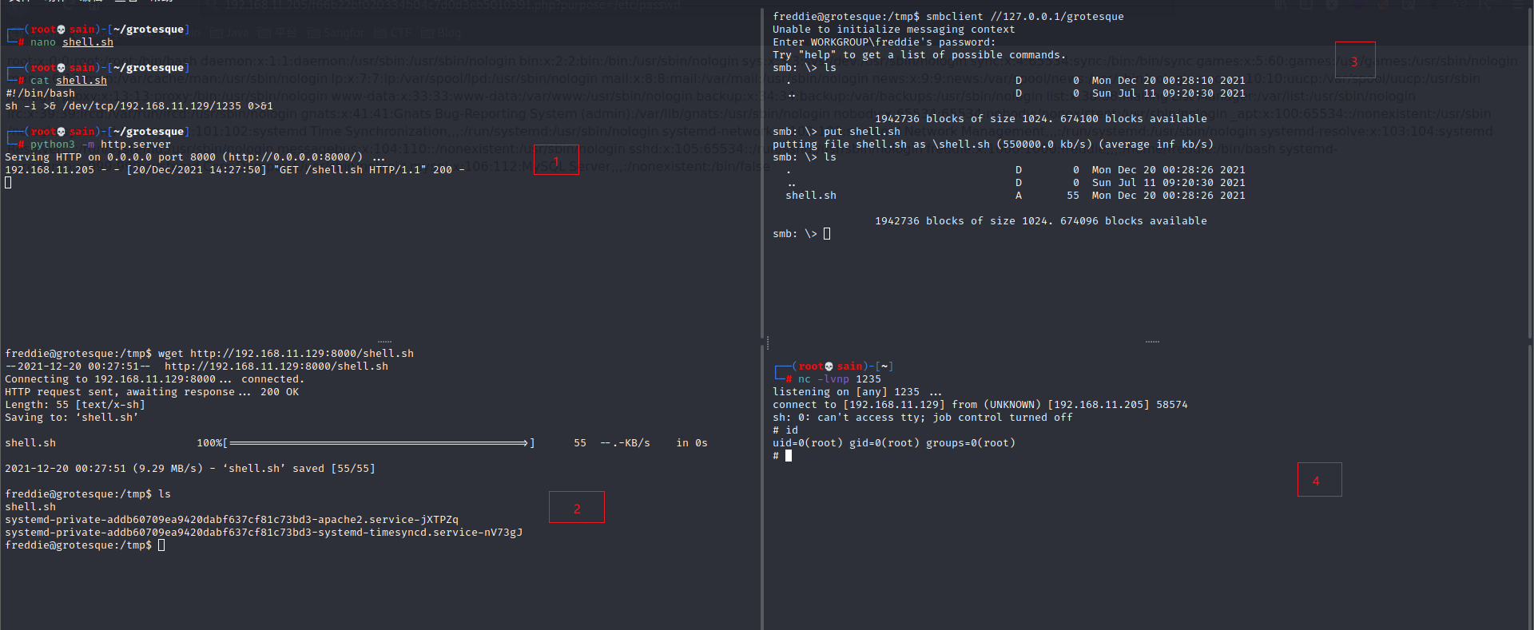The width and height of the screenshot is (1534, 630).
Task: Click the 'GET /shell.sh HTTP/1.1' log entry
Action: (235, 170)
